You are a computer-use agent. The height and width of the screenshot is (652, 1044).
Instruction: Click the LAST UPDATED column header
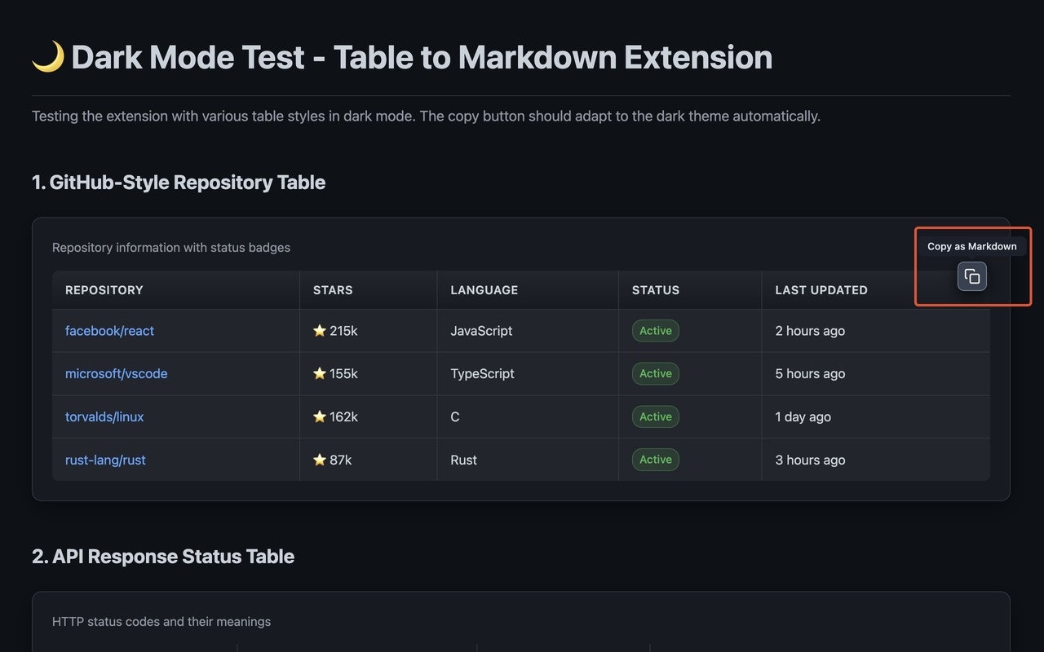(x=876, y=290)
